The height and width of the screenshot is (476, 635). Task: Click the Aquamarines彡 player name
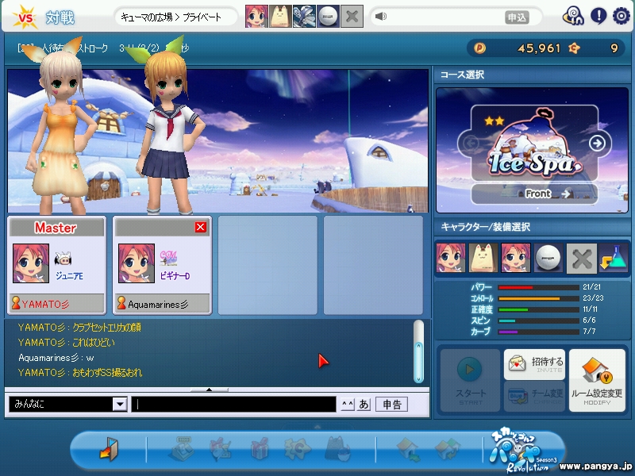pos(157,305)
